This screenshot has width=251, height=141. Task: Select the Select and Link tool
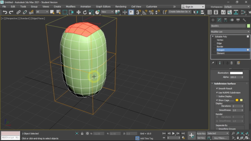coord(18,12)
